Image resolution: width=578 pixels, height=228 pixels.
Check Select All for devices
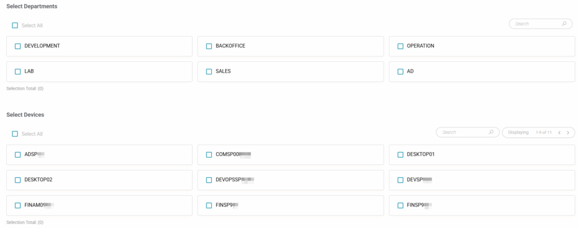point(15,134)
